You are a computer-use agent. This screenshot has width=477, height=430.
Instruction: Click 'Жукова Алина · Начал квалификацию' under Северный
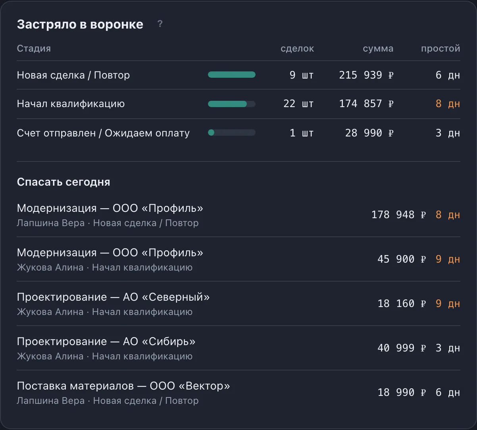(105, 312)
